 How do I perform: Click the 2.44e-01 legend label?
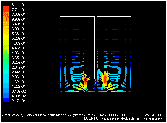(x=19, y=72)
